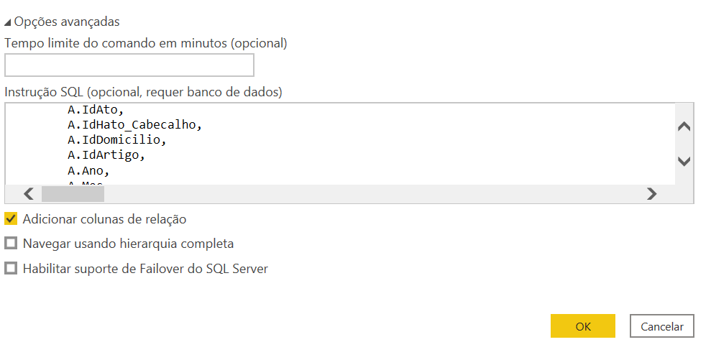Screen dimensions: 711x360
Task: Enable Navegar usando hierarquia completa
Action: click(11, 244)
